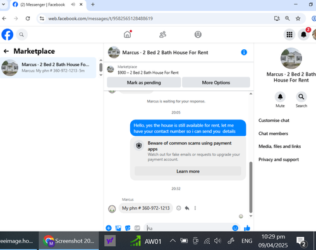Bookmark this page with star icon
The height and width of the screenshot is (250, 316).
(298, 18)
